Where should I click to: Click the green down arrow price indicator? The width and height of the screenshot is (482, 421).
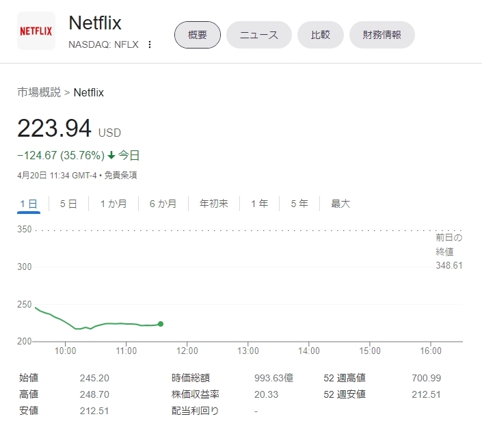pos(111,155)
